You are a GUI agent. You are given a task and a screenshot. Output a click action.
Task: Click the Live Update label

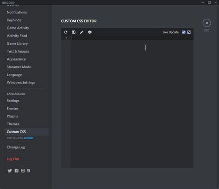(x=170, y=32)
